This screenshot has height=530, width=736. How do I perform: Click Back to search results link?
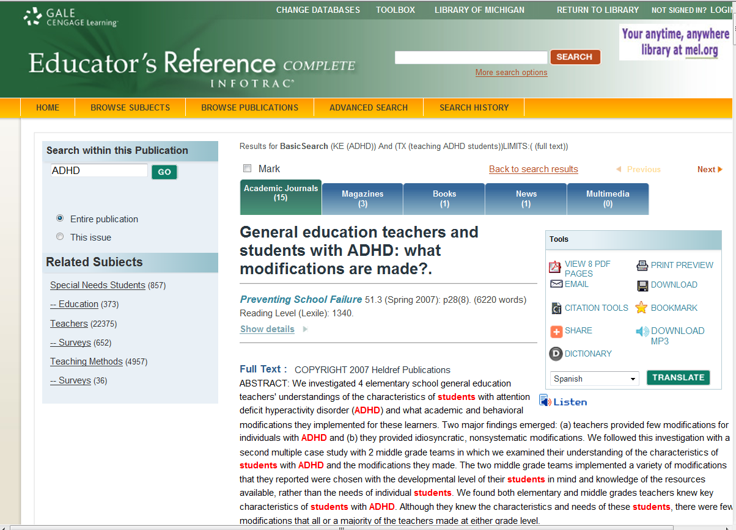pos(534,169)
